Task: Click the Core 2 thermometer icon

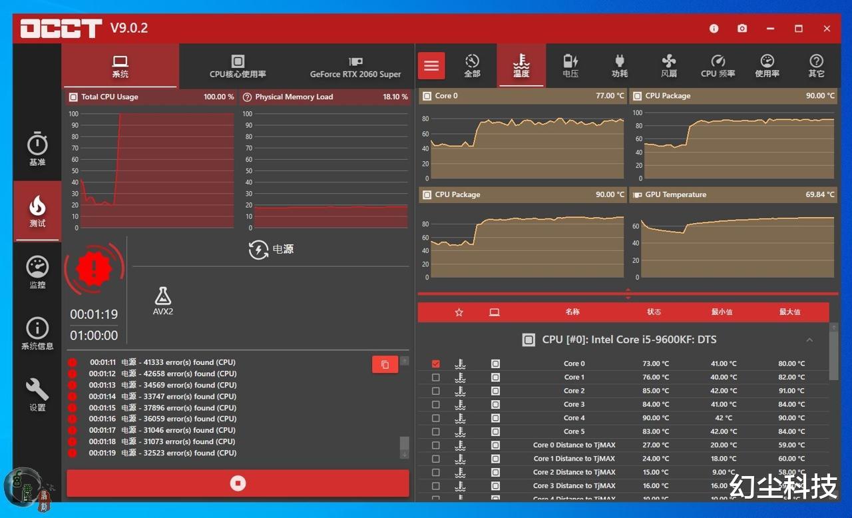Action: point(460,391)
